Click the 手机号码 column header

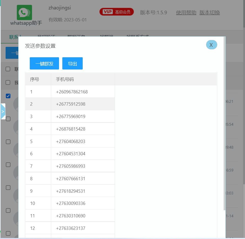pos(65,79)
